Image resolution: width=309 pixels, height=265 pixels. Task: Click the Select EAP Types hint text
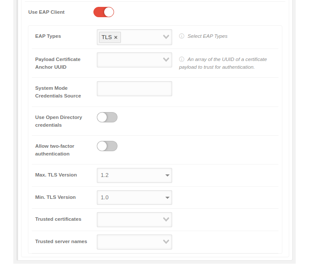207,36
